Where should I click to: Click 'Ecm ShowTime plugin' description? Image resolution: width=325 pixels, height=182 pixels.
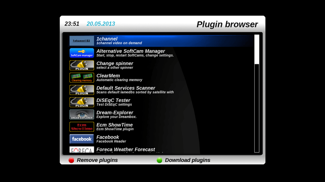click(x=115, y=129)
